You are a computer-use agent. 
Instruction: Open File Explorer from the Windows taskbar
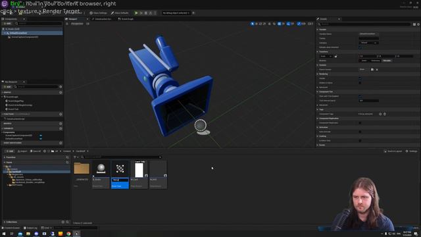pyautogui.click(x=28, y=234)
